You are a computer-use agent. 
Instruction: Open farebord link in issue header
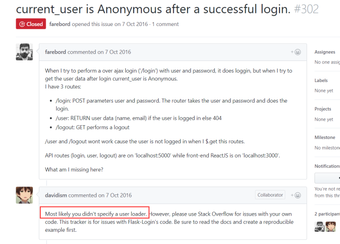(x=60, y=24)
